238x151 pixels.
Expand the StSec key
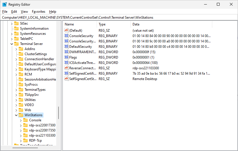12,23
